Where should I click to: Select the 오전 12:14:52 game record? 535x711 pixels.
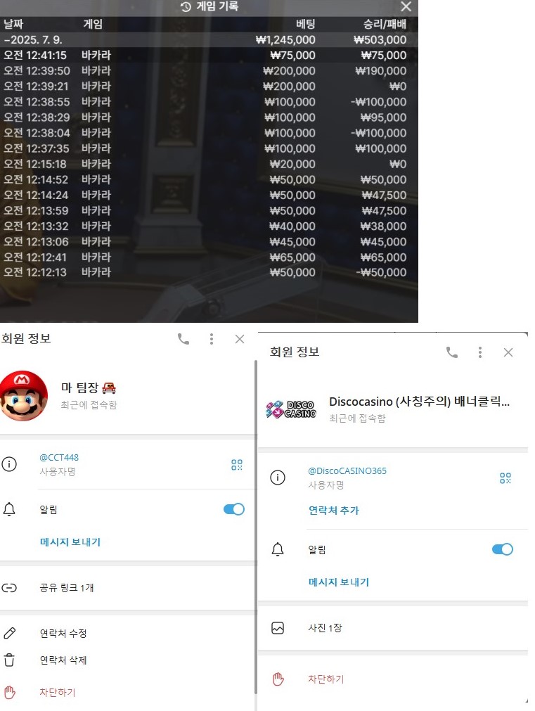pos(209,179)
